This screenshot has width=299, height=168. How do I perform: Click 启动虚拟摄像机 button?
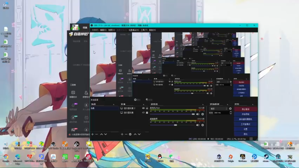click(x=246, y=119)
